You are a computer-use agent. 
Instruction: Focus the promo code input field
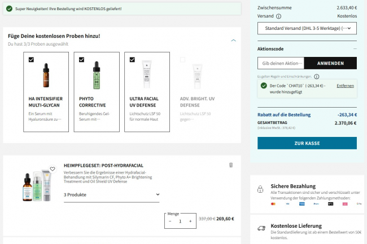pyautogui.click(x=281, y=63)
